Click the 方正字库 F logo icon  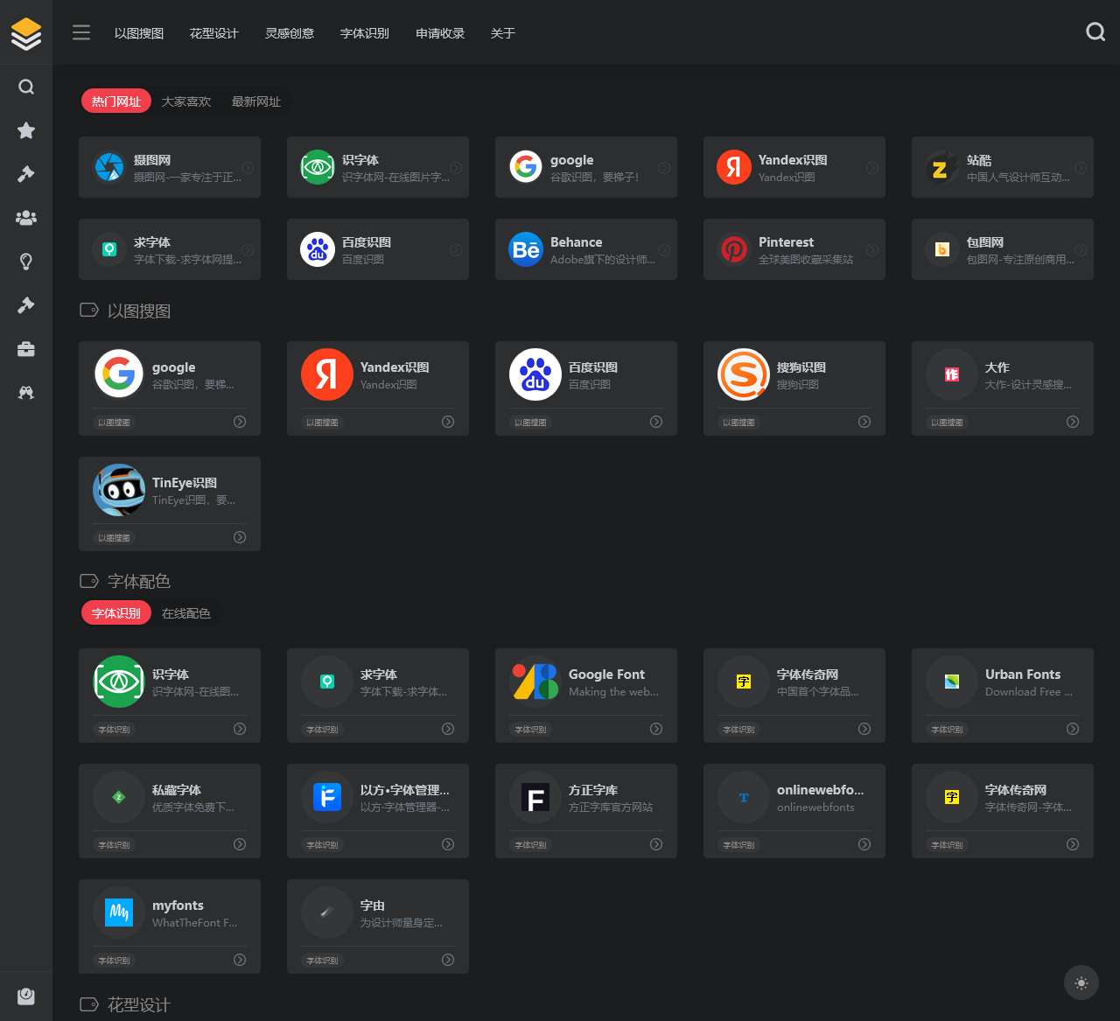pos(535,797)
